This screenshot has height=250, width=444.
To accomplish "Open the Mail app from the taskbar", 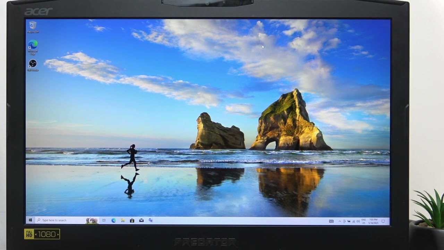I will (142, 220).
